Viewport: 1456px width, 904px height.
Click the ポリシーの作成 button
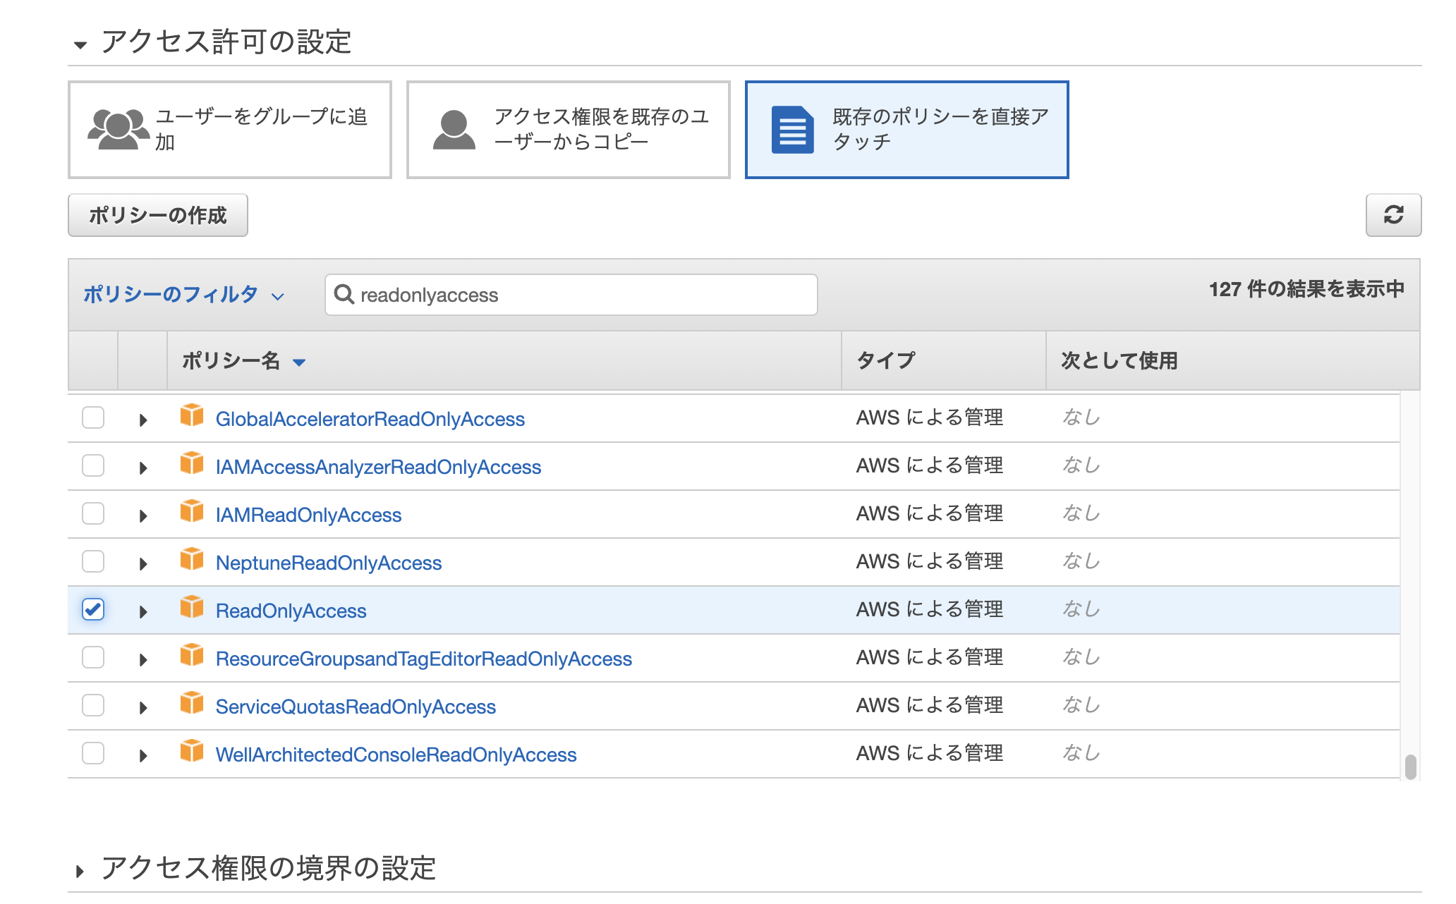[157, 215]
